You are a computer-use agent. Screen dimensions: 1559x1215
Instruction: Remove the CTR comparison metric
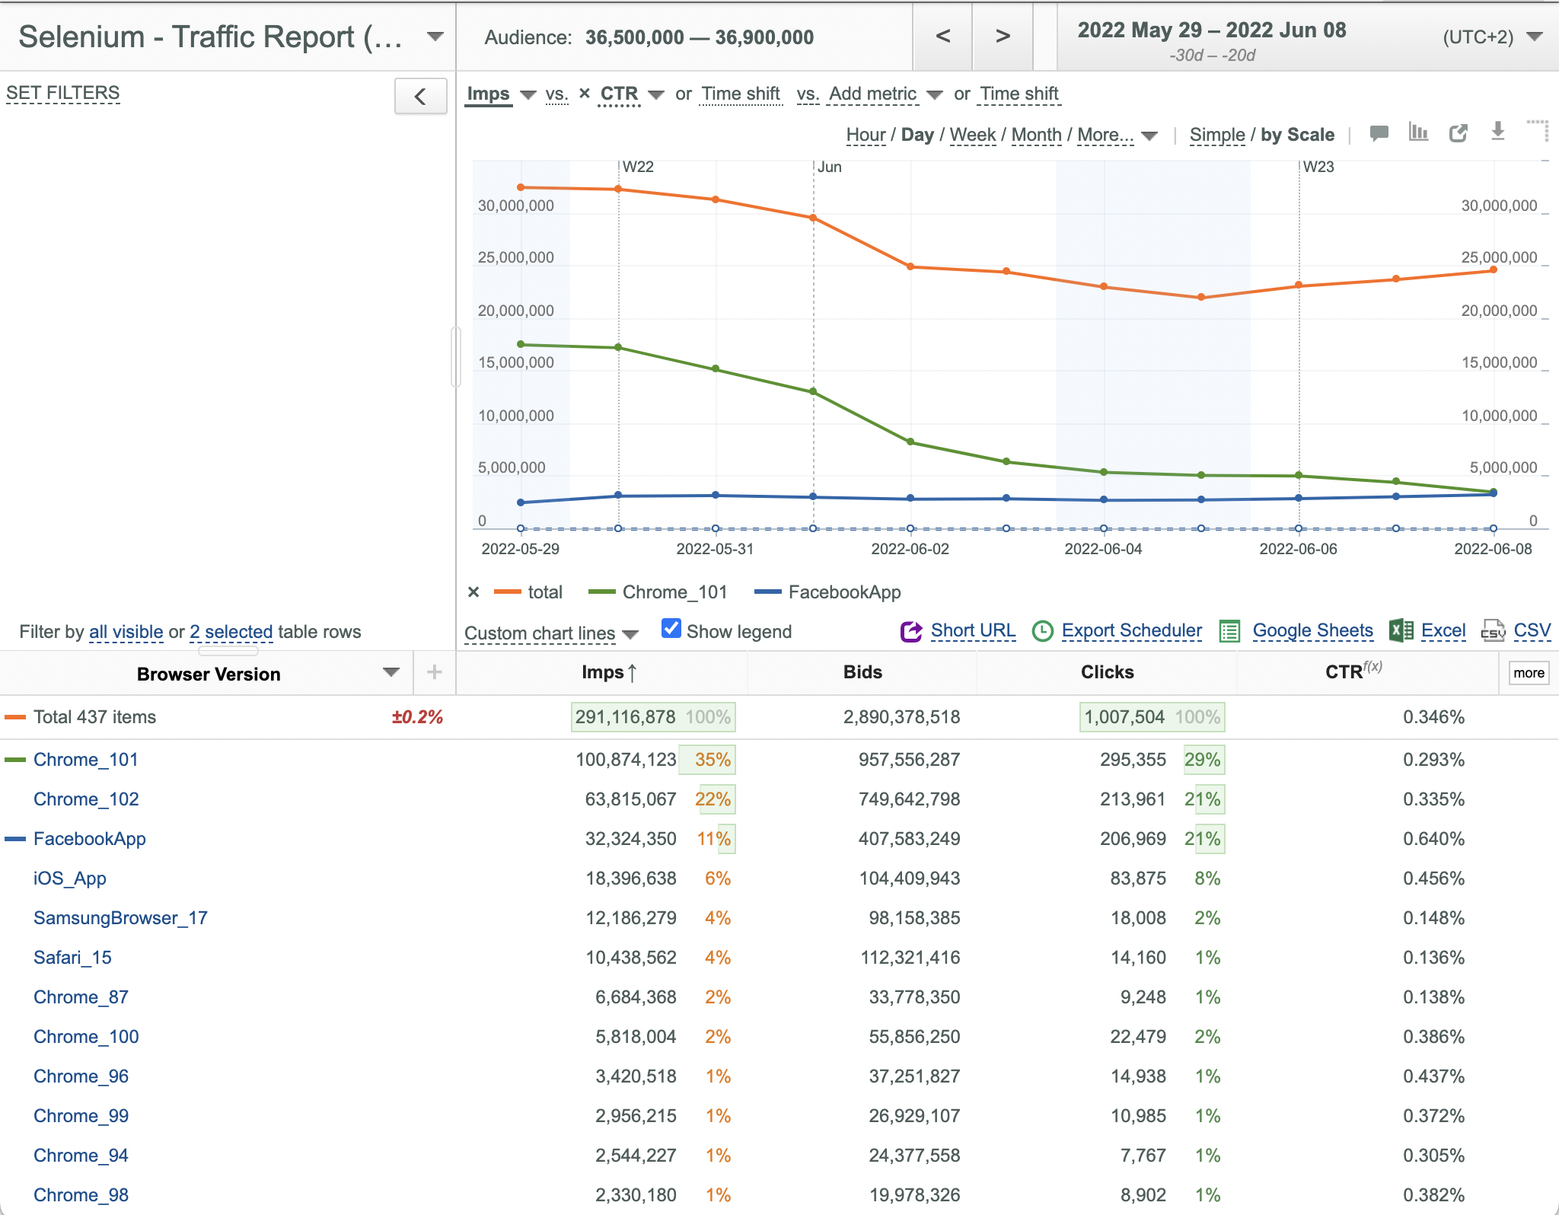(584, 94)
